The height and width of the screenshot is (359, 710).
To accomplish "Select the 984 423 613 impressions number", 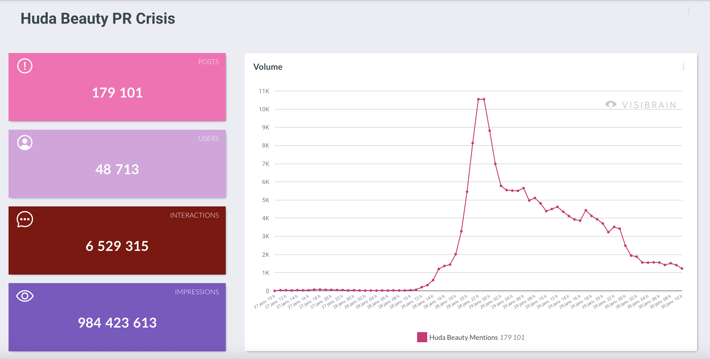I will (x=117, y=323).
